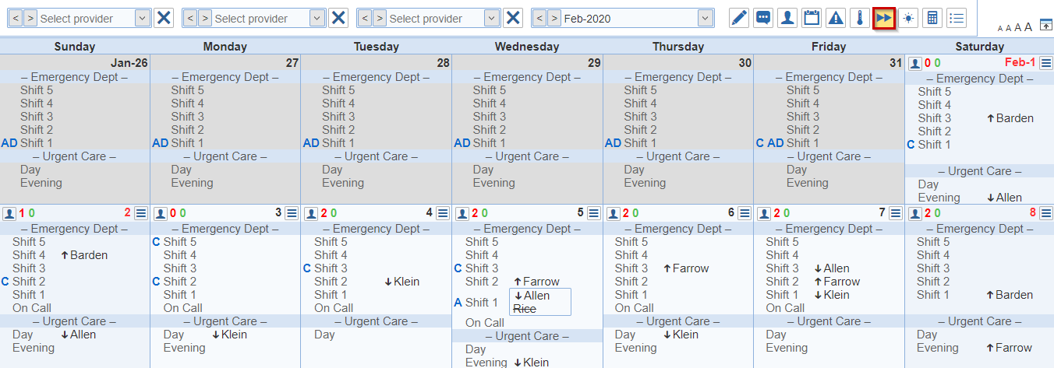Click the highlighted fast-forward icon
Image resolution: width=1054 pixels, height=368 pixels.
[x=884, y=18]
